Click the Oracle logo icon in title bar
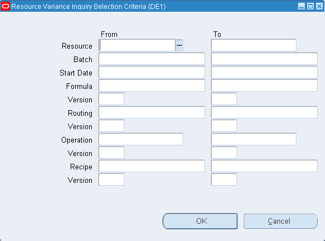This screenshot has width=325, height=241. point(6,6)
